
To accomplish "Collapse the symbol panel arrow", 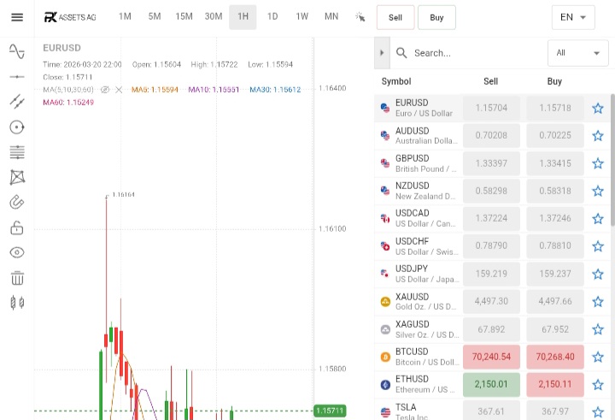I will click(382, 53).
